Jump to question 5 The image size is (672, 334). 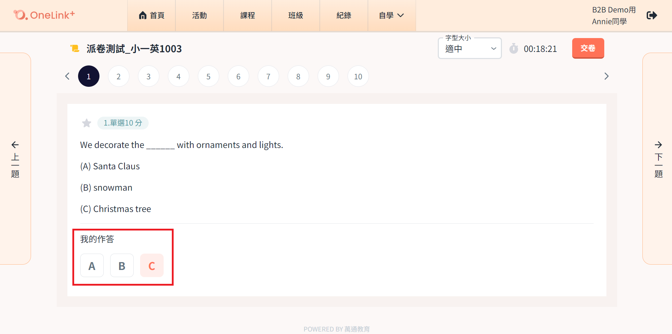click(209, 76)
